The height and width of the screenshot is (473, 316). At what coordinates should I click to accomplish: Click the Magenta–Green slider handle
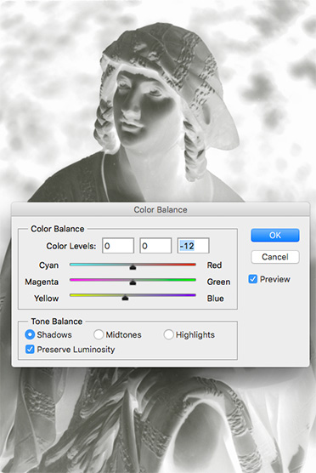click(133, 282)
